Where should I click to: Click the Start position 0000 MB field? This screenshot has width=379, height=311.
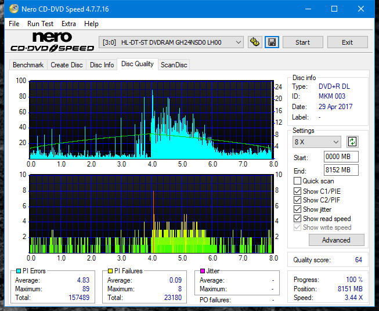[341, 157]
